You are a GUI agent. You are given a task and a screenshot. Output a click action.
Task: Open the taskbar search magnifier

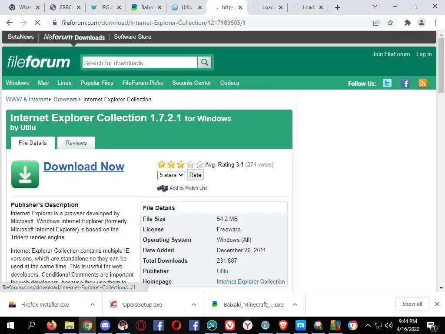[31, 325]
